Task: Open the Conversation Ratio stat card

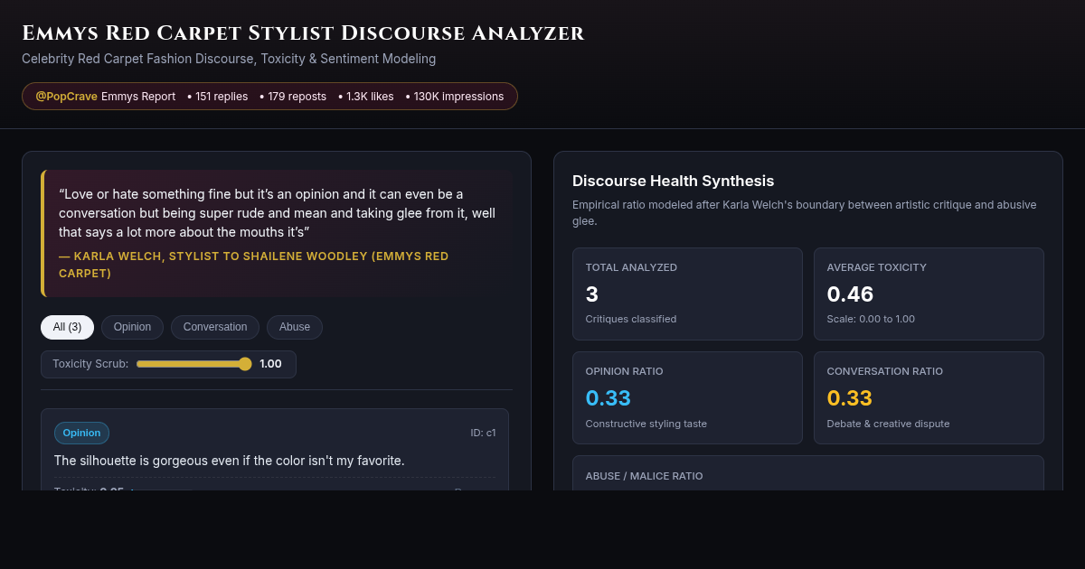Action: [x=929, y=397]
